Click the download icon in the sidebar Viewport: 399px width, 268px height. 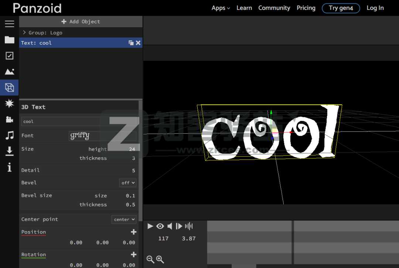tap(9, 151)
